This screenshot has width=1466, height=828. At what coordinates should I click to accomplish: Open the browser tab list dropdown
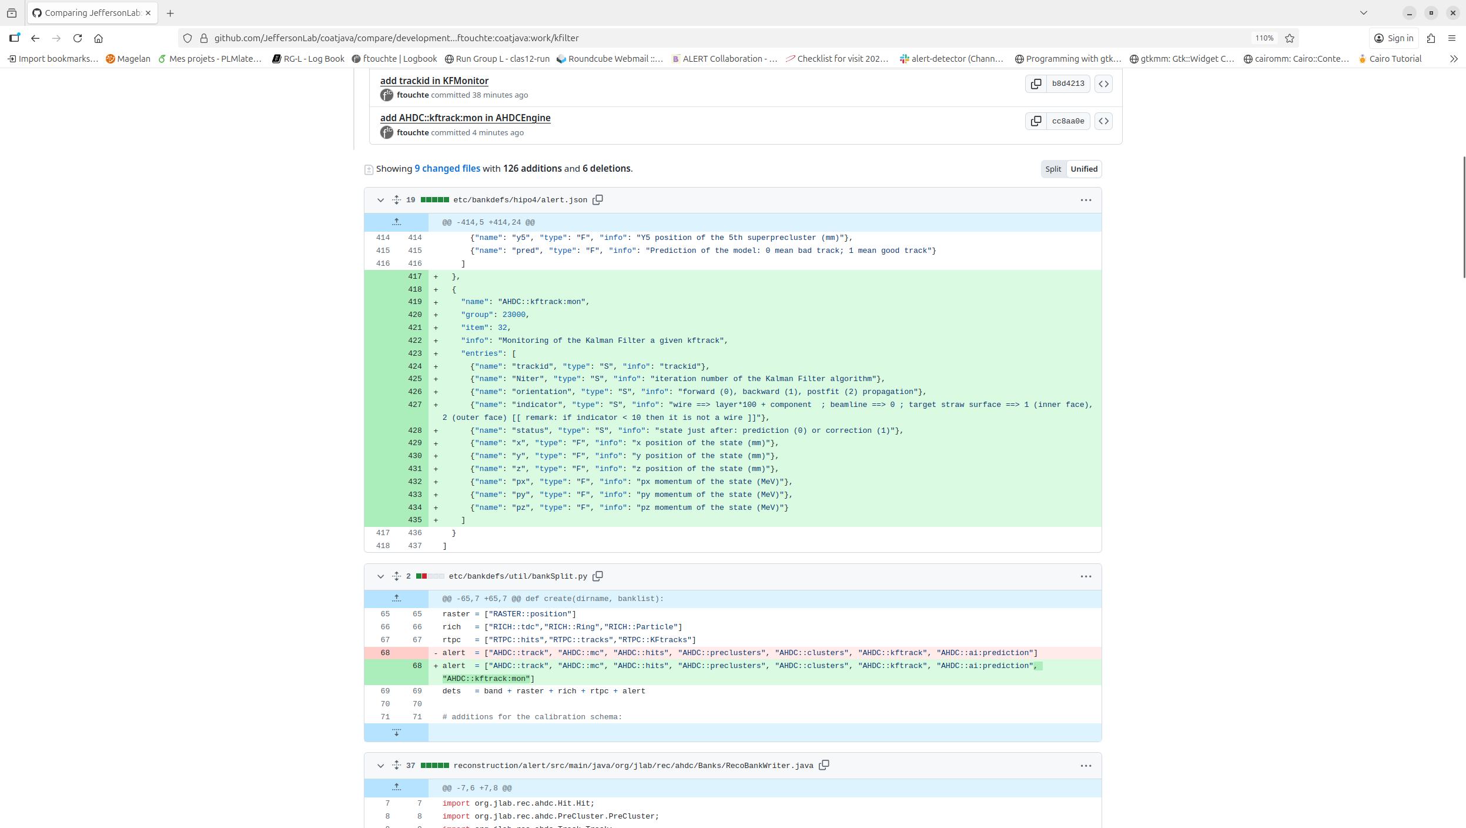pos(1364,12)
